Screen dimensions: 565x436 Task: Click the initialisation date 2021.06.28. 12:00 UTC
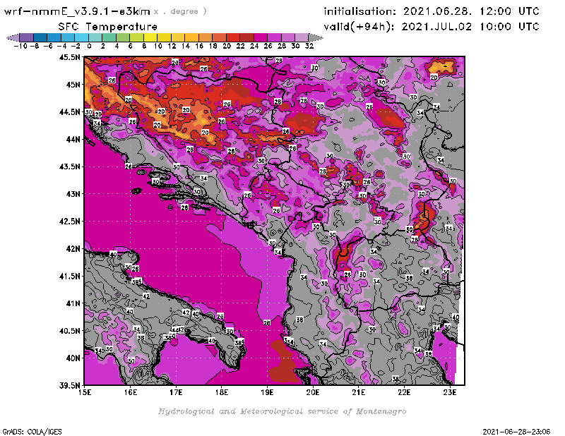pyautogui.click(x=471, y=11)
